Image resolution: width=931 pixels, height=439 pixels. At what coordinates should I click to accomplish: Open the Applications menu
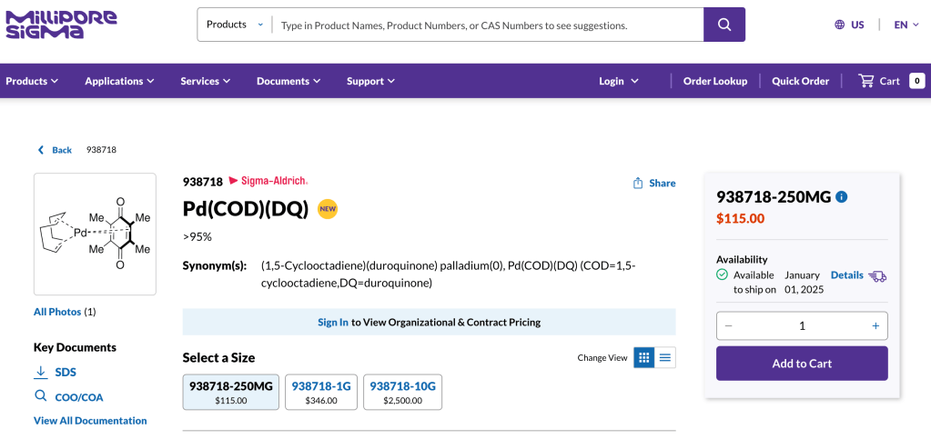pyautogui.click(x=119, y=81)
